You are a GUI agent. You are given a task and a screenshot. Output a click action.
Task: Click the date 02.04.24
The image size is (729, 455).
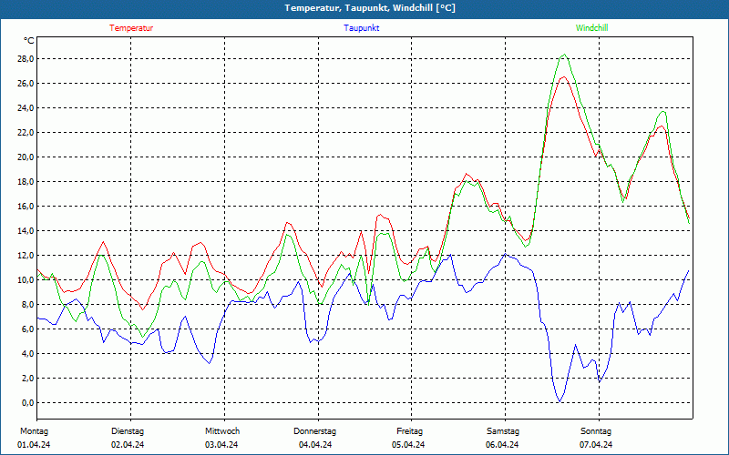coord(128,445)
